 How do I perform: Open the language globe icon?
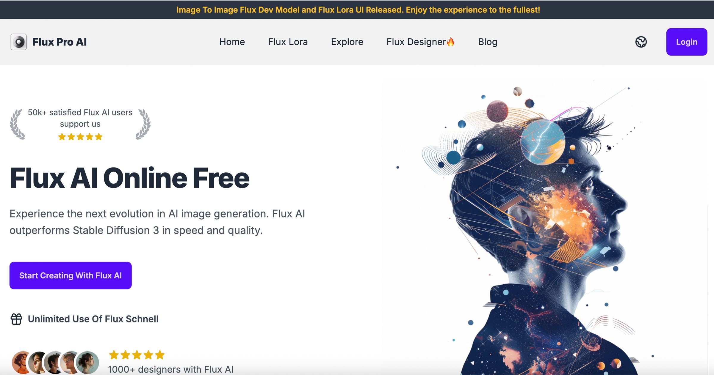click(x=641, y=42)
